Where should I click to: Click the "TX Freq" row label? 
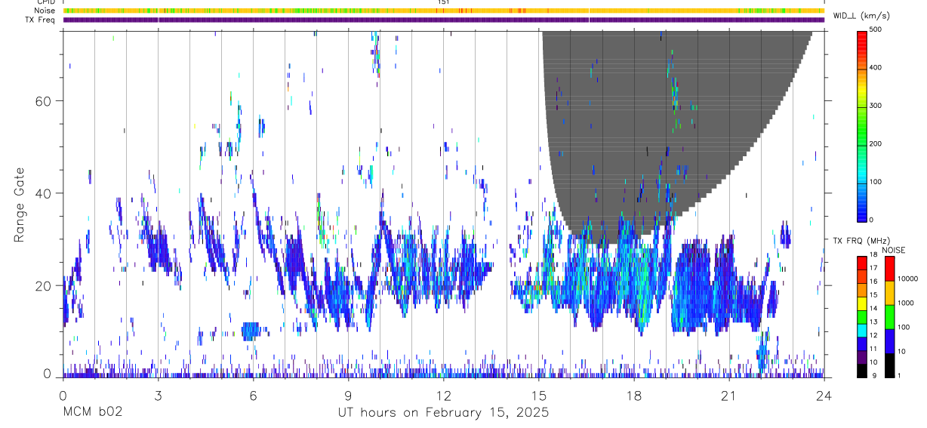[x=41, y=20]
